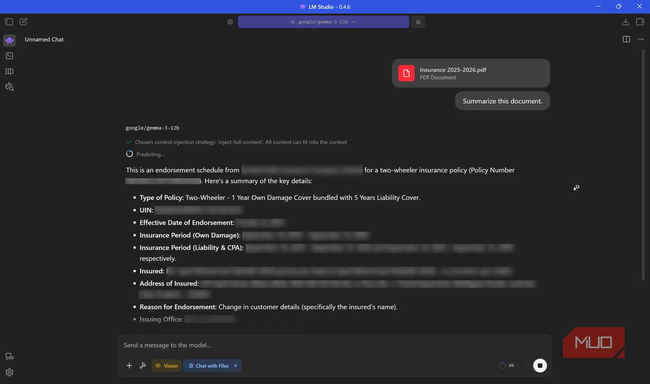Open the local server link icon
Image resolution: width=650 pixels, height=384 pixels.
tap(9, 356)
